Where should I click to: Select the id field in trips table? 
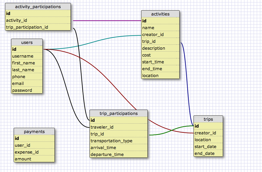coord(208,126)
